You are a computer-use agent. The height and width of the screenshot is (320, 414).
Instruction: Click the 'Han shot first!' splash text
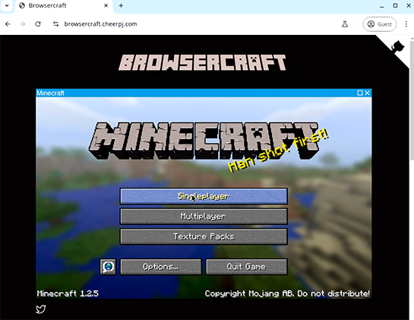pyautogui.click(x=278, y=150)
